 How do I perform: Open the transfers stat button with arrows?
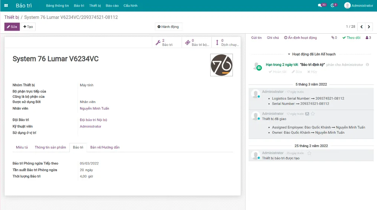(x=226, y=43)
